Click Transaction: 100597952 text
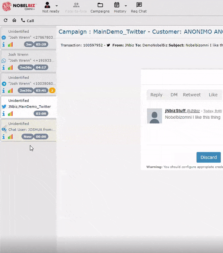The width and height of the screenshot is (223, 253). 82,45
